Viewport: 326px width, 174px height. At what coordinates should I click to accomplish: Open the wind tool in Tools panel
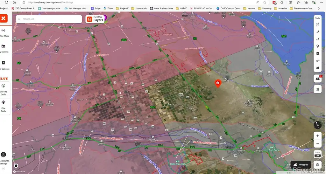[x=317, y=61]
